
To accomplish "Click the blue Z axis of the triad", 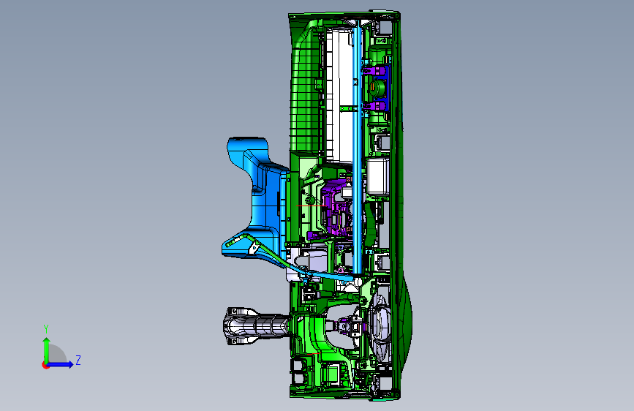I will [61, 364].
